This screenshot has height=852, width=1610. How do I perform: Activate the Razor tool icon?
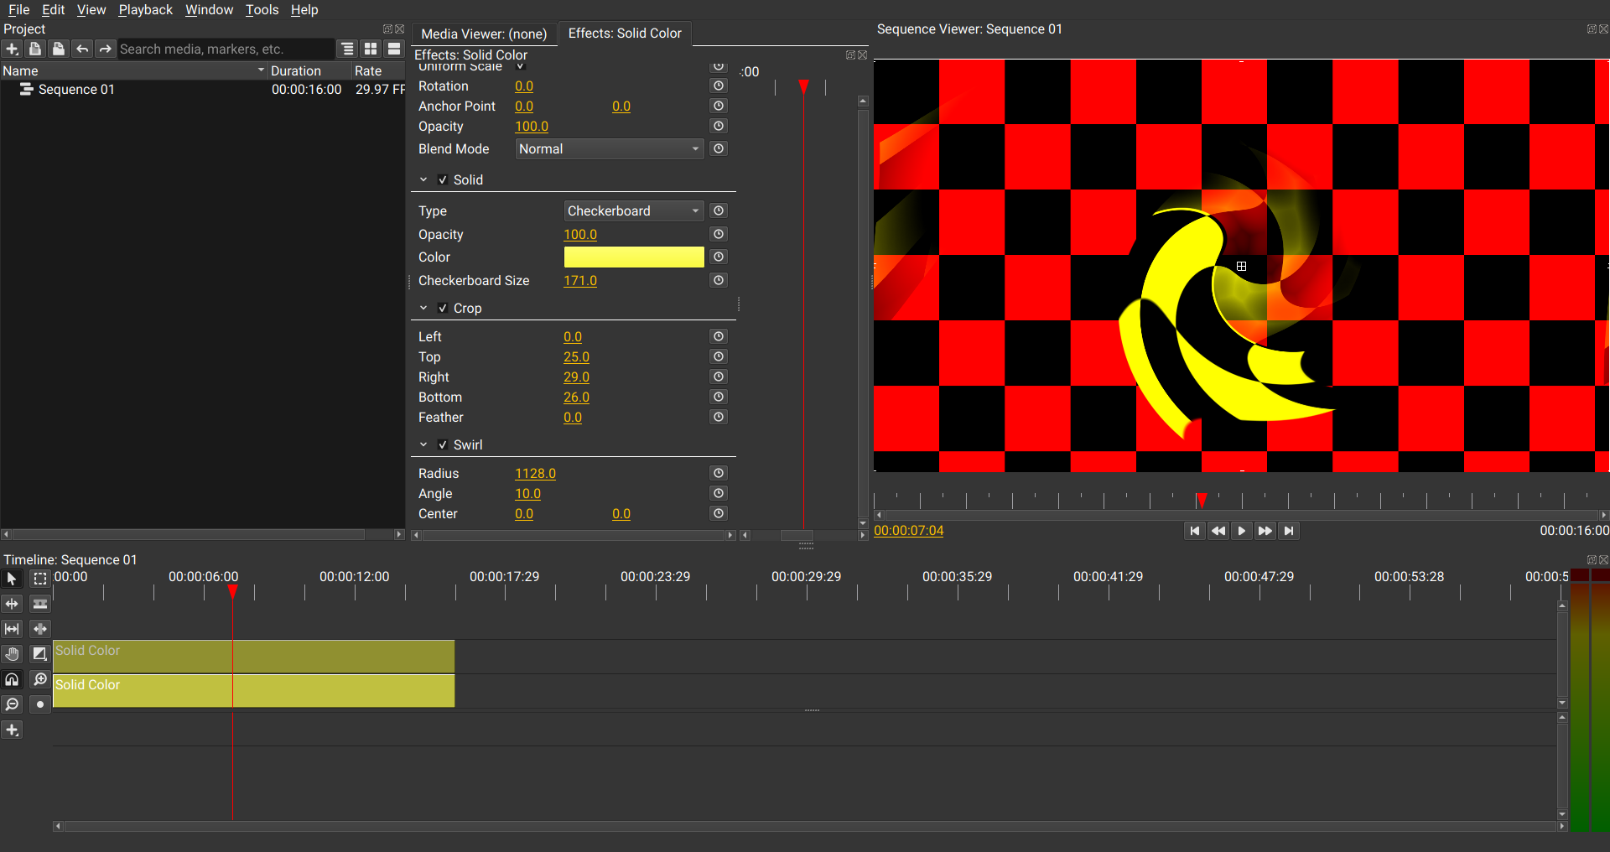[39, 604]
